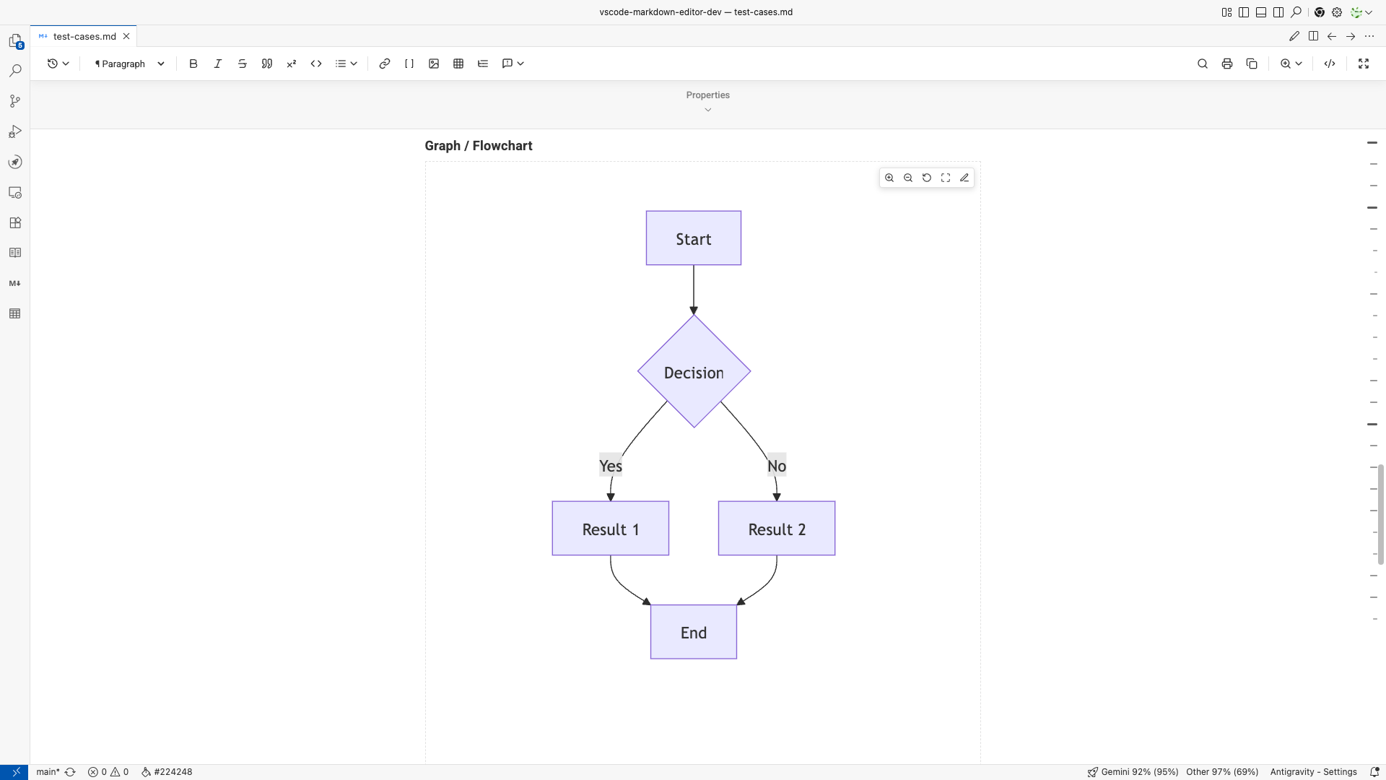Open Antigravity - Settings in status bar

pos(1313,772)
